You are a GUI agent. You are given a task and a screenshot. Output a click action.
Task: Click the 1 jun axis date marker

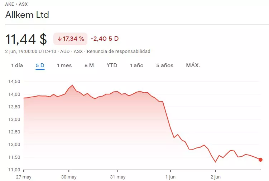[x=170, y=177]
